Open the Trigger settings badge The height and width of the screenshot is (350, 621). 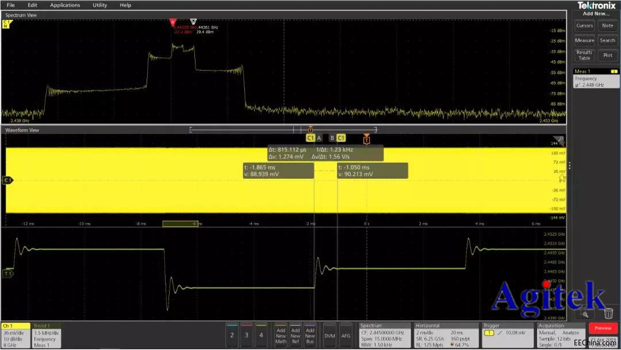tap(507, 336)
